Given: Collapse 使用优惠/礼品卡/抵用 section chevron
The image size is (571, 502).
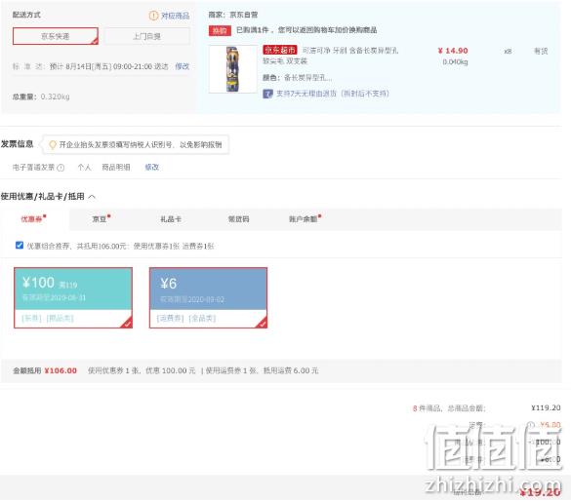Looking at the screenshot, I should [x=92, y=197].
